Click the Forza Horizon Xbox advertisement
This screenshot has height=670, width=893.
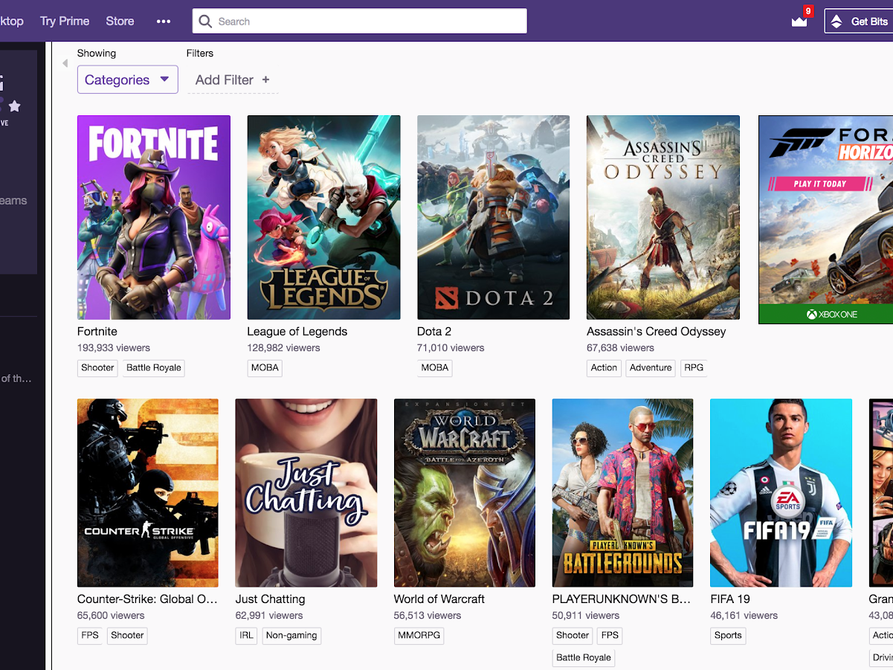click(825, 219)
